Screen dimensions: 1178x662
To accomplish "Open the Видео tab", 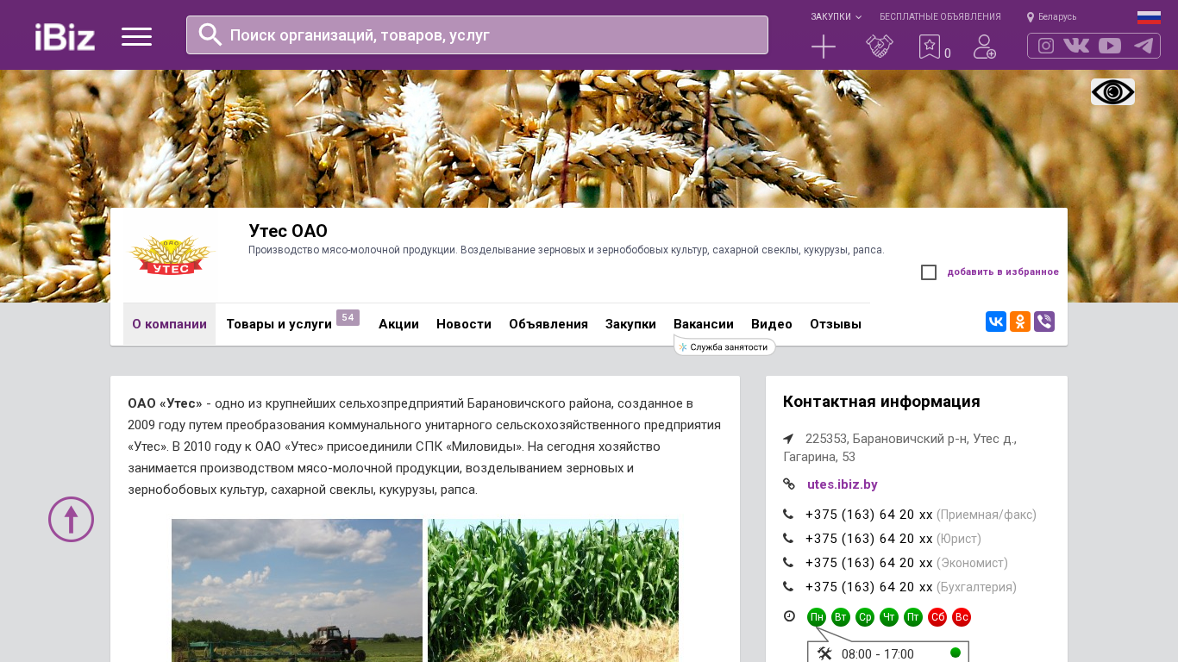I will (x=772, y=324).
